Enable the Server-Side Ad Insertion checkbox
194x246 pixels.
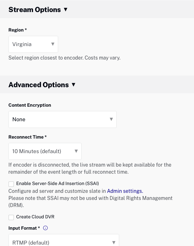click(11, 184)
